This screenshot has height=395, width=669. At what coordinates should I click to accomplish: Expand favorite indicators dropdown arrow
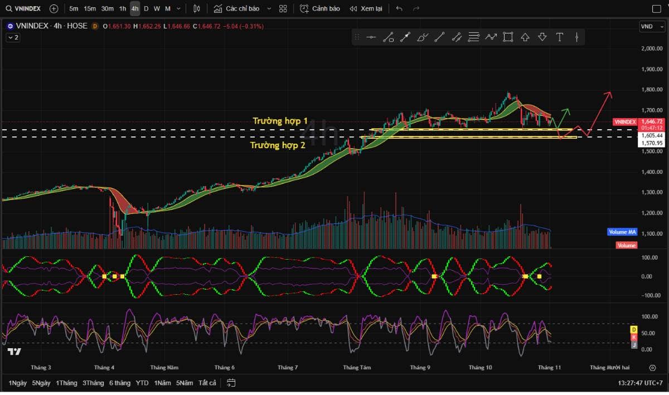point(269,8)
